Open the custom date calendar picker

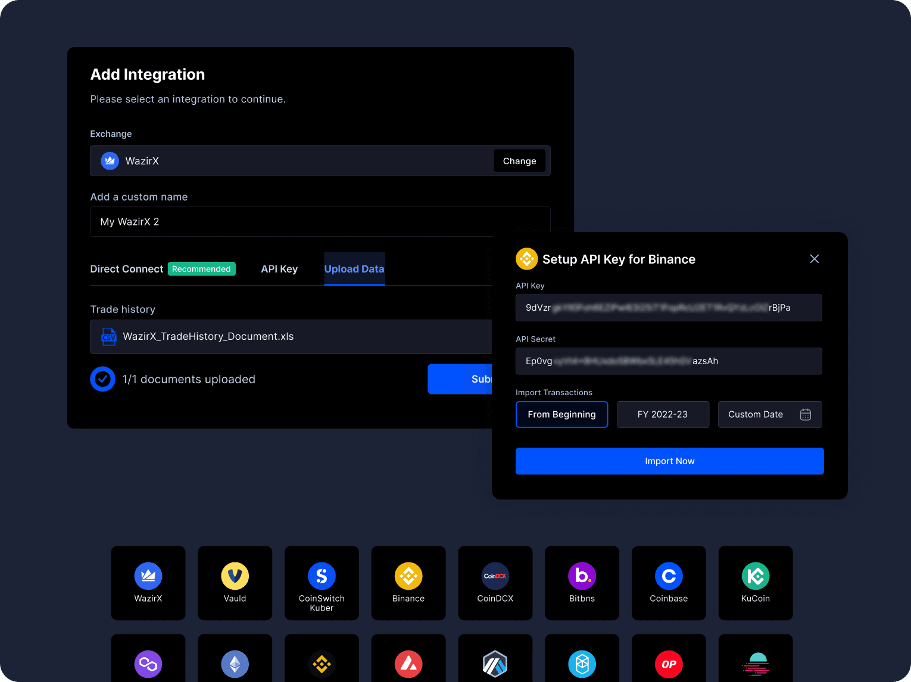805,414
